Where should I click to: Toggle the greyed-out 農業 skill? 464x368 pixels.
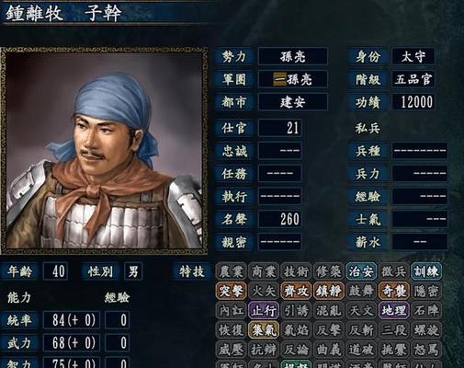(231, 271)
